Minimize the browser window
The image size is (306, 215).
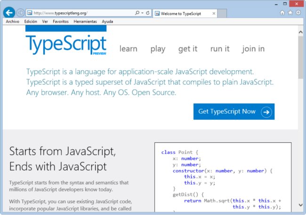[276, 4]
